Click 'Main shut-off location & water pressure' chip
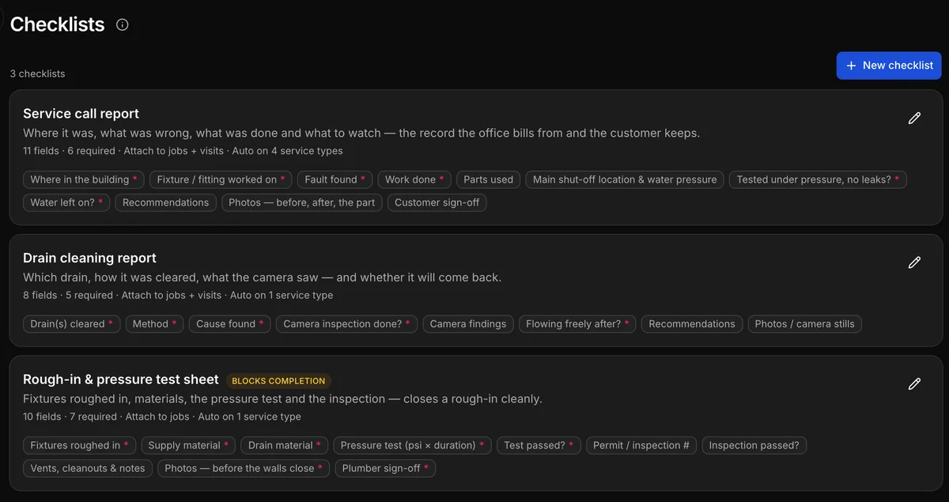This screenshot has height=502, width=949. tap(625, 179)
